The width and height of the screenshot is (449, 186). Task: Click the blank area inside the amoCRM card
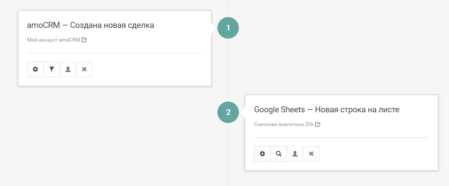coord(149,69)
